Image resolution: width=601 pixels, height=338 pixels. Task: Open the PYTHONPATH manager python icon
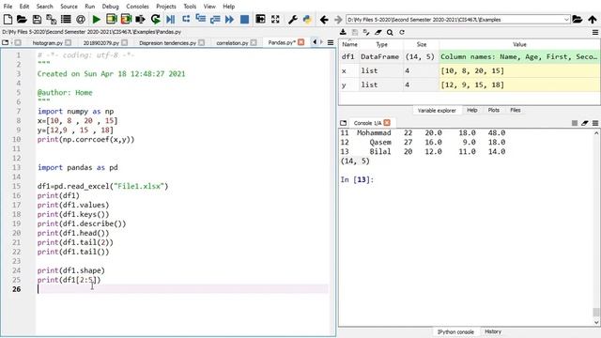tap(307, 19)
